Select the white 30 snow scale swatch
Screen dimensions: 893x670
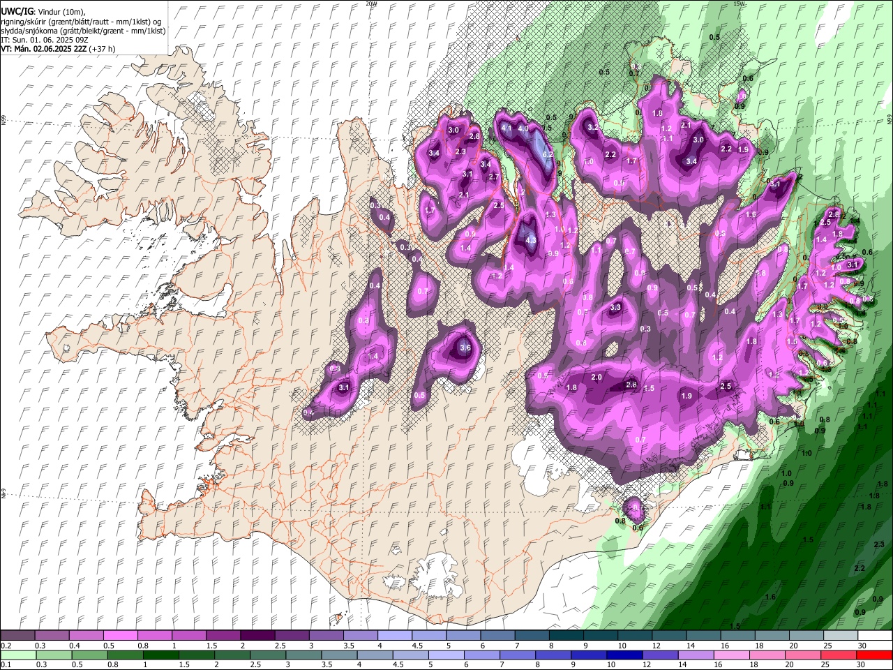tap(875, 636)
